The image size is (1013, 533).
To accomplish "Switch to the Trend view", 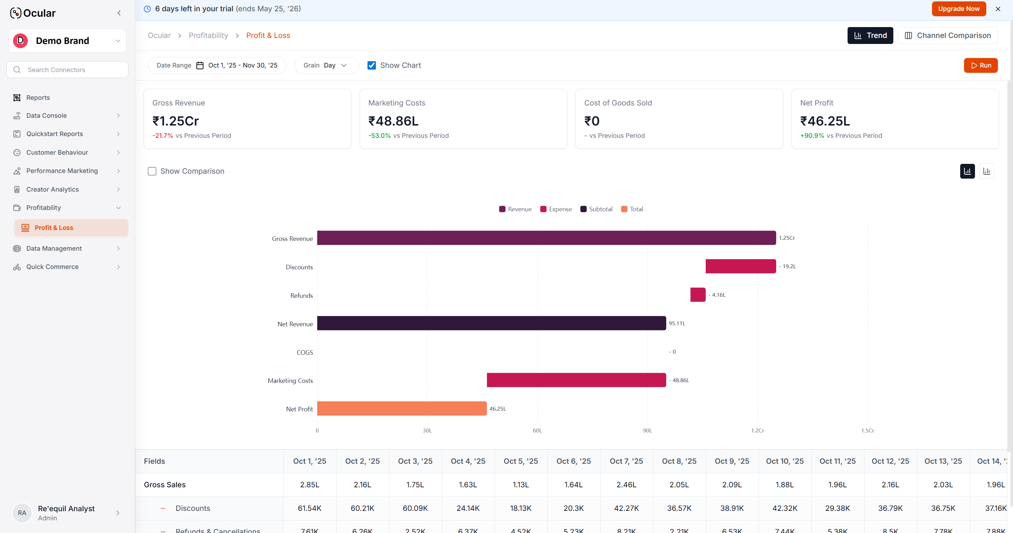I will tap(870, 36).
